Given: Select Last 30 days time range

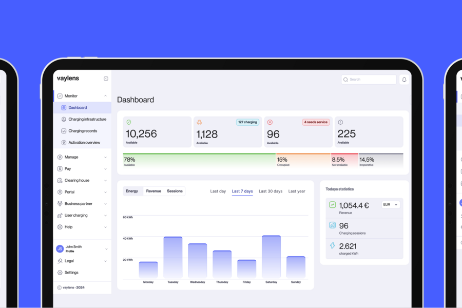Looking at the screenshot, I should tap(271, 191).
